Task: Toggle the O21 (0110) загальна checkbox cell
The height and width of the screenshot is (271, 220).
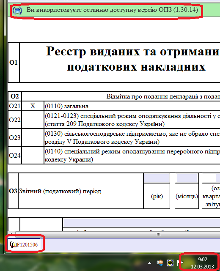Action: pos(33,106)
